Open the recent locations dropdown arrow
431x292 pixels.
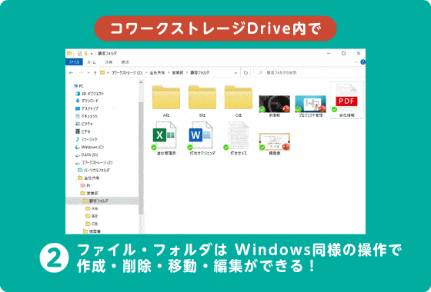pyautogui.click(x=89, y=73)
